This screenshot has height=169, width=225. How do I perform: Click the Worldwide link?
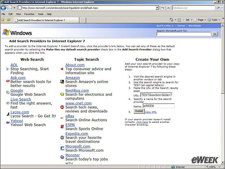194,26
